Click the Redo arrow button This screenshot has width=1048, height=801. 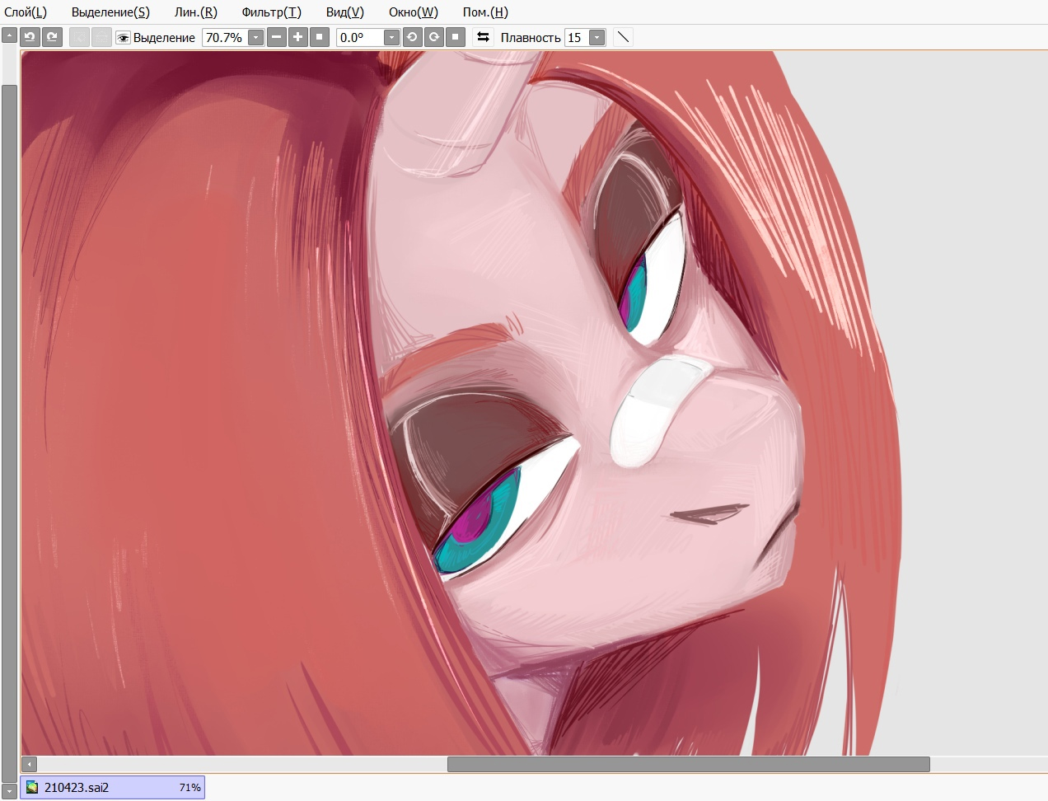point(52,37)
